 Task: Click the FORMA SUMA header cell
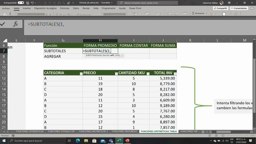coord(163,45)
